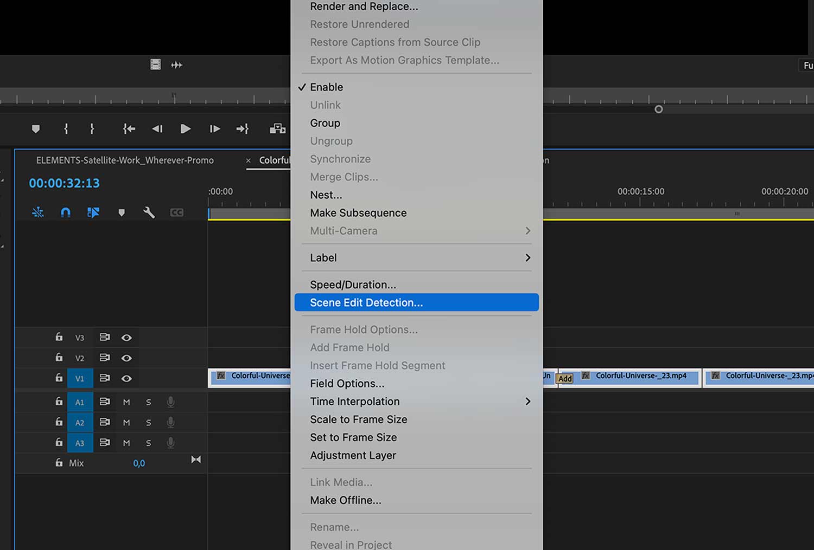This screenshot has width=814, height=550.
Task: Click the sequence timecode 00:00:32:13
Action: [64, 183]
